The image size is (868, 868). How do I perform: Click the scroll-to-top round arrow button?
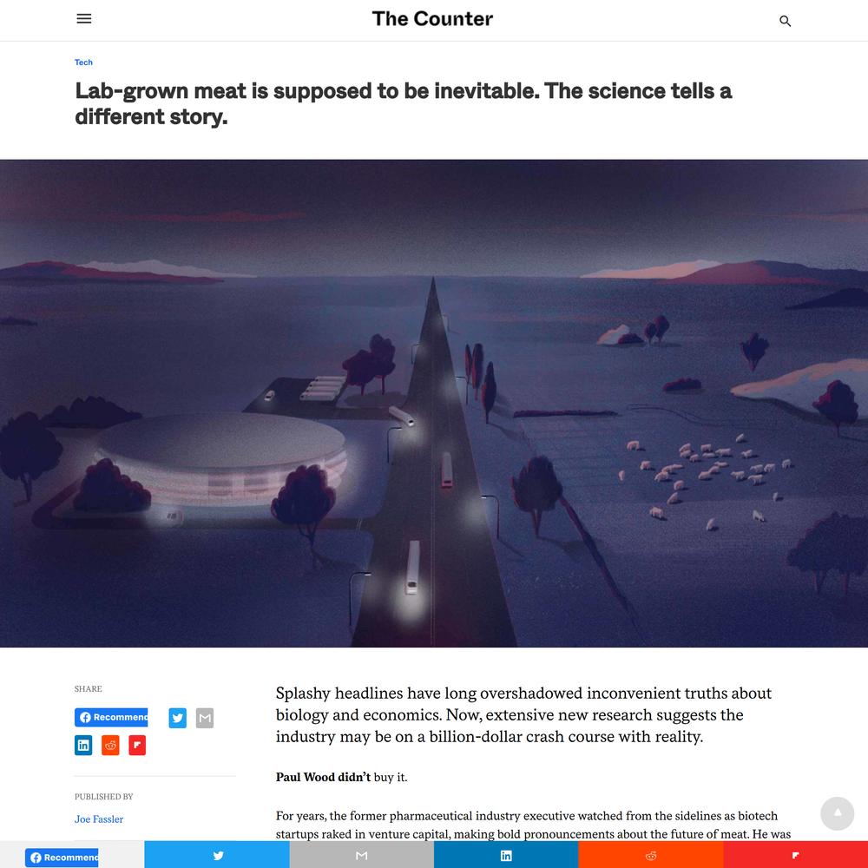tap(837, 813)
